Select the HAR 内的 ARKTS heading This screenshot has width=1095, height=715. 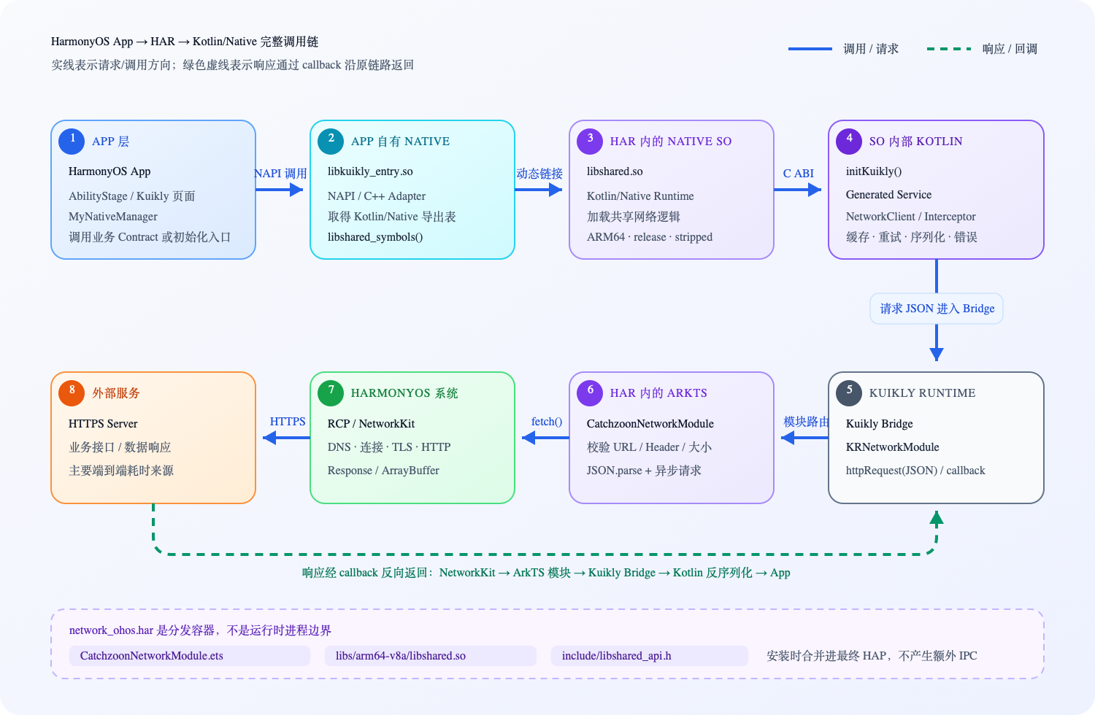pyautogui.click(x=659, y=393)
